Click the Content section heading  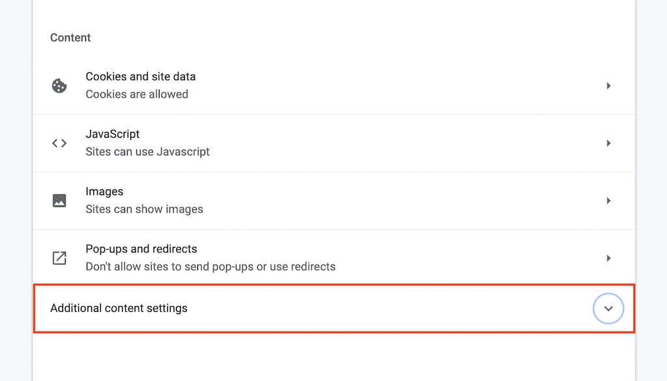click(70, 38)
